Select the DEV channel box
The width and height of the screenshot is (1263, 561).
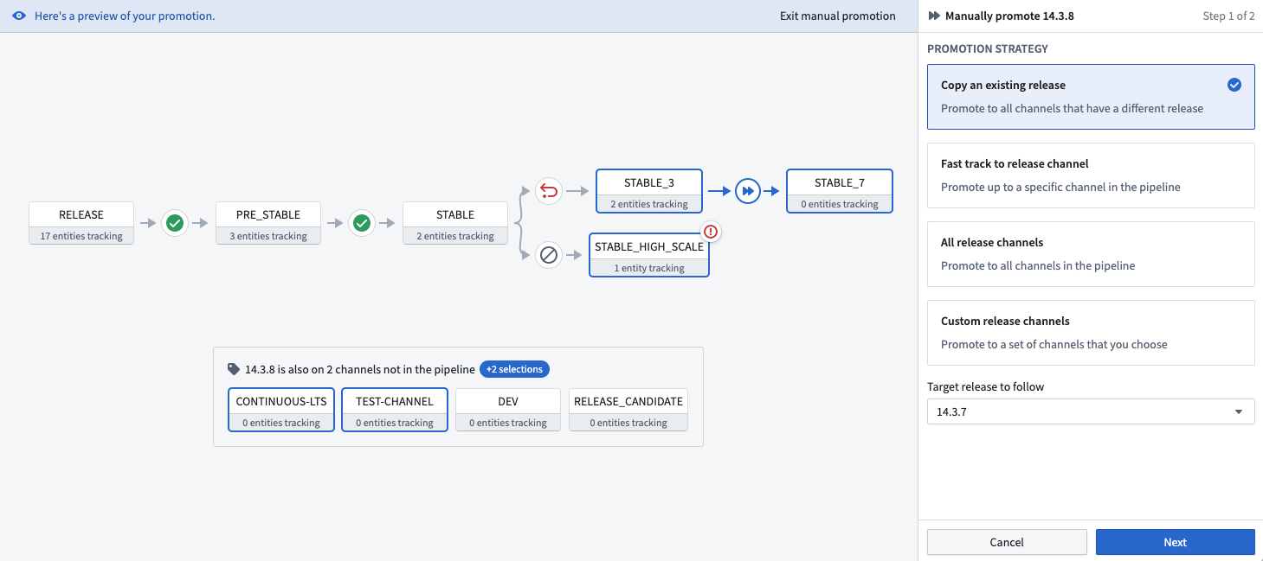(x=508, y=410)
